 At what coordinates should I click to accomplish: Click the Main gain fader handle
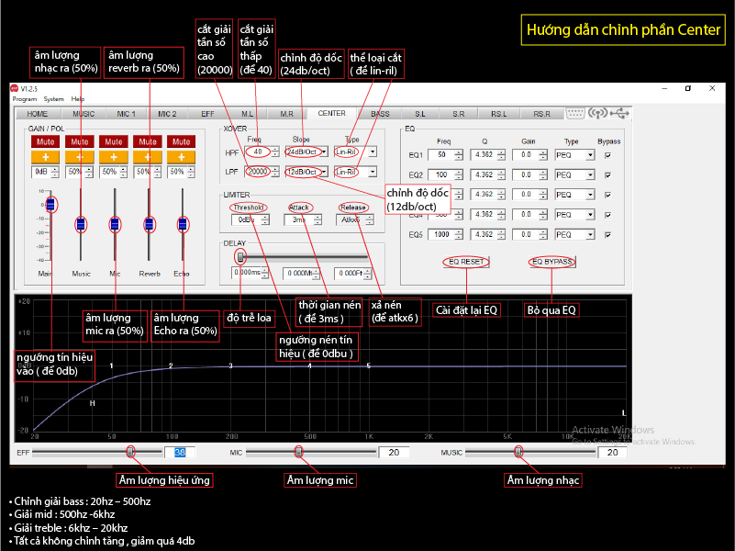(50, 205)
